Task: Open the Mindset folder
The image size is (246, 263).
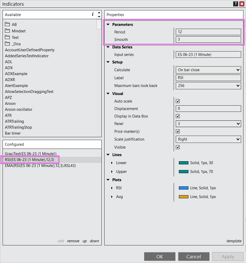Action: (x=19, y=31)
